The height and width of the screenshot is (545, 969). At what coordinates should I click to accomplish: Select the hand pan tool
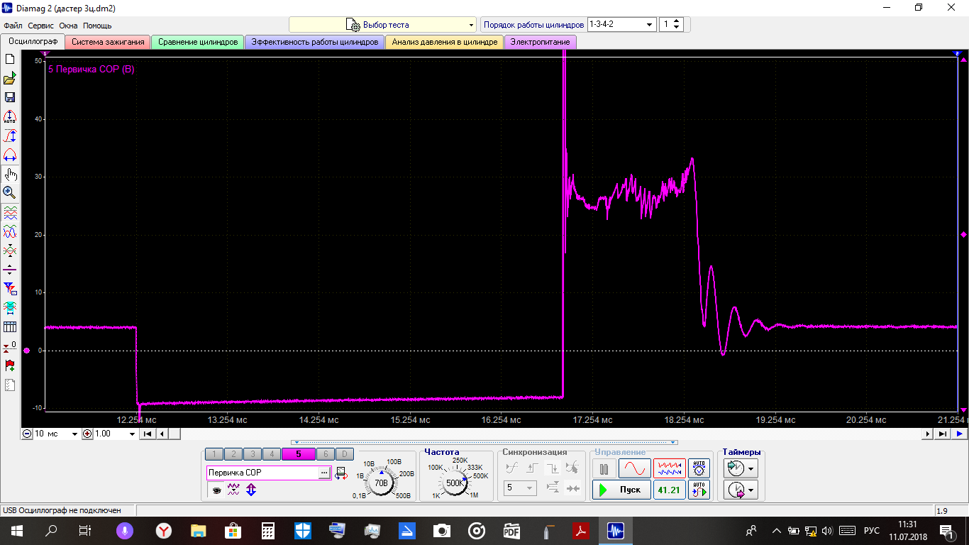(10, 174)
